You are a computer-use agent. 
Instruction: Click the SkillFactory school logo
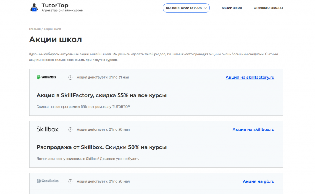click(46, 77)
